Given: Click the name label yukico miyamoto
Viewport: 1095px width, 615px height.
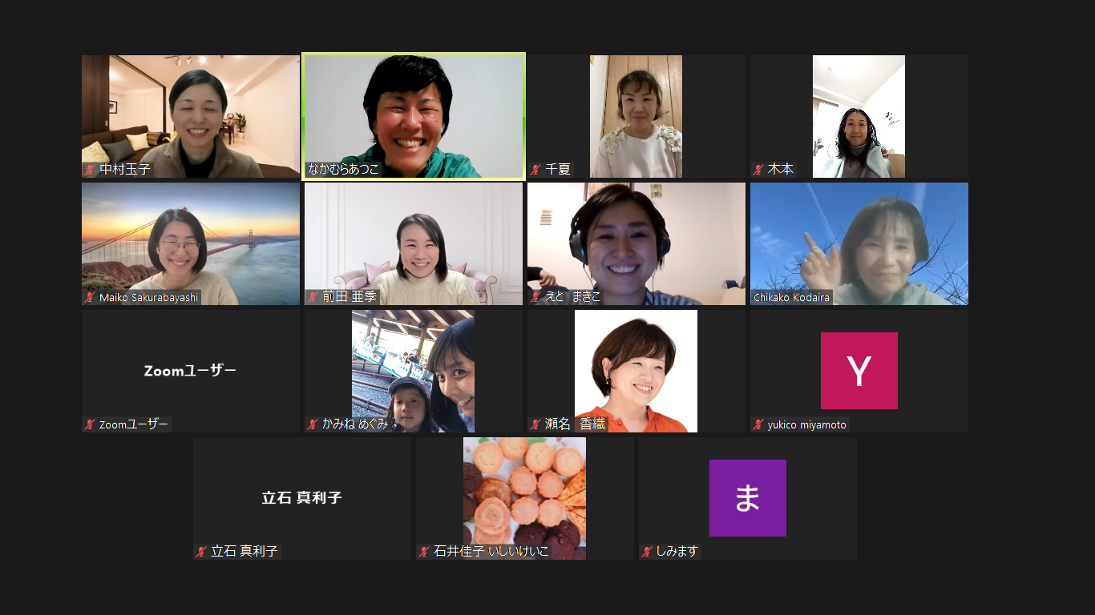Looking at the screenshot, I should [807, 424].
